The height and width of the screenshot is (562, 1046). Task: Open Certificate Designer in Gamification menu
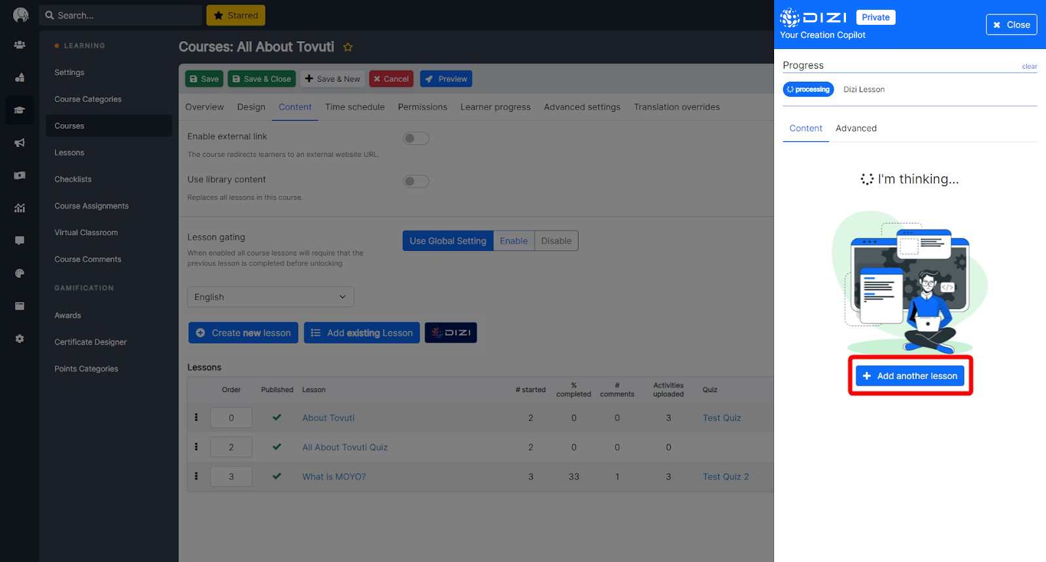coord(91,342)
